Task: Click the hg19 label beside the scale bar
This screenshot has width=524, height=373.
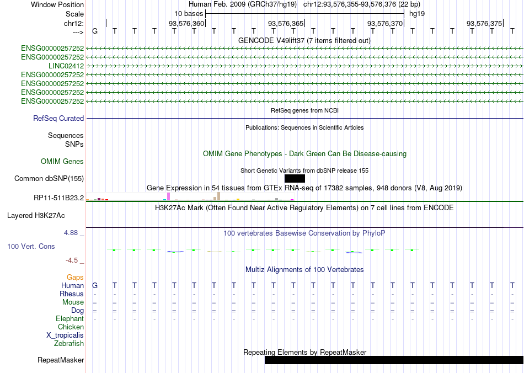Action: pyautogui.click(x=417, y=14)
